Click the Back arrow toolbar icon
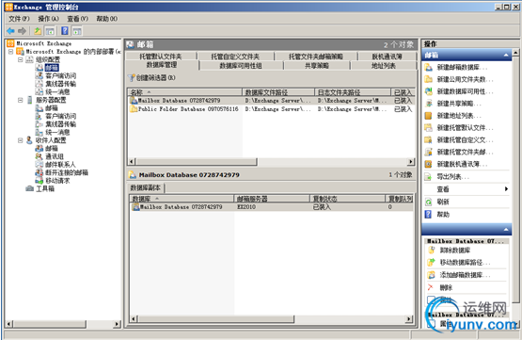 click(x=10, y=31)
